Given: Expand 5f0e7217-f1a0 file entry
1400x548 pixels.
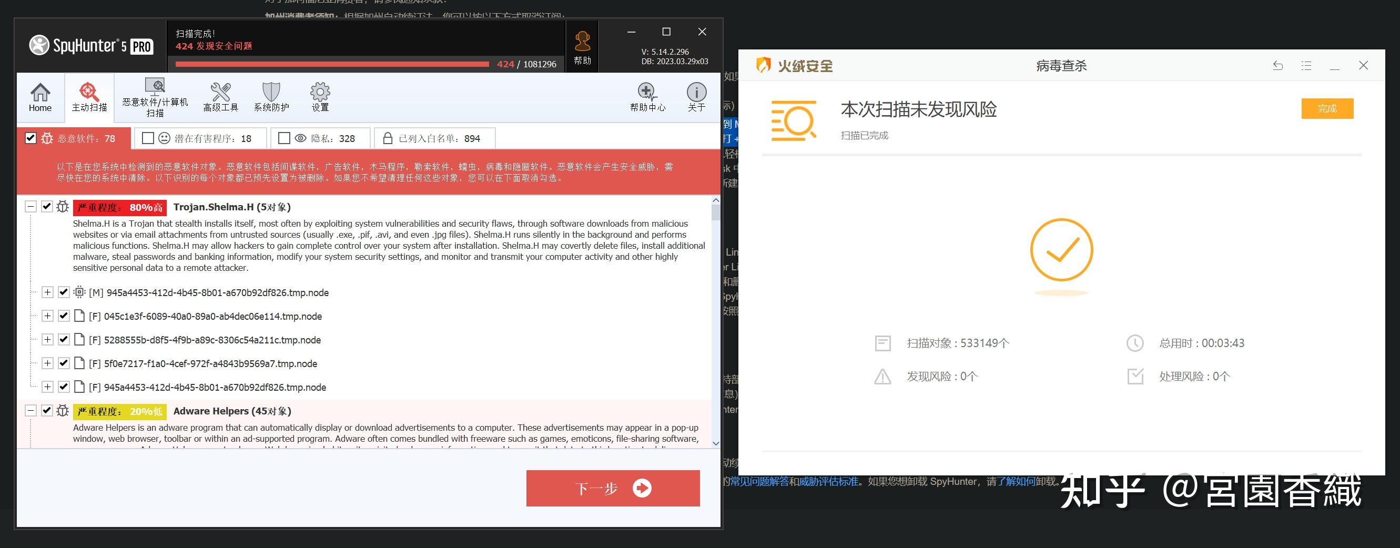Looking at the screenshot, I should pos(47,363).
